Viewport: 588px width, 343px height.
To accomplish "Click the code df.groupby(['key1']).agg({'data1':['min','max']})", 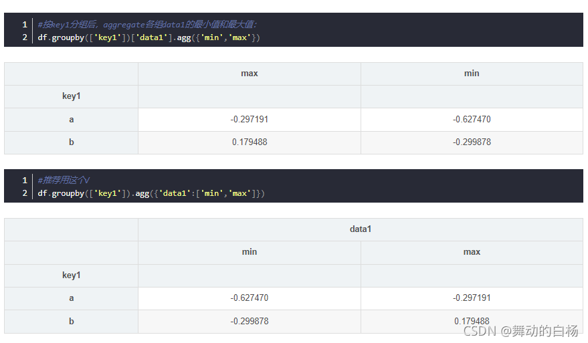I will [x=151, y=193].
